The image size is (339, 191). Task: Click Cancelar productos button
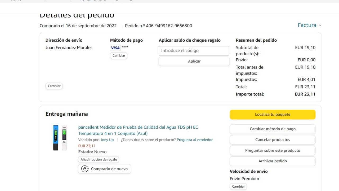(x=273, y=140)
